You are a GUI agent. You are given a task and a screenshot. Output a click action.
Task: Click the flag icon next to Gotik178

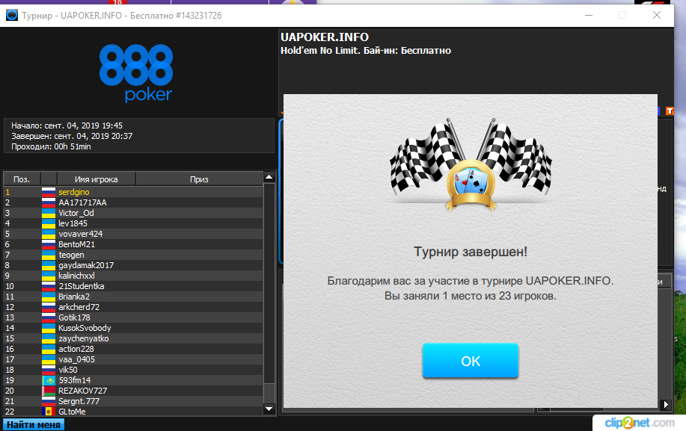point(49,318)
